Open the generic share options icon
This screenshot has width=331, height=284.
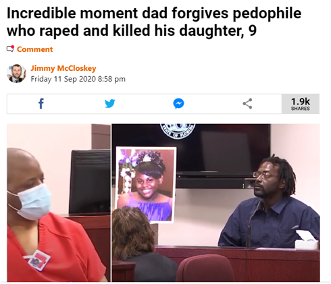pyautogui.click(x=247, y=104)
